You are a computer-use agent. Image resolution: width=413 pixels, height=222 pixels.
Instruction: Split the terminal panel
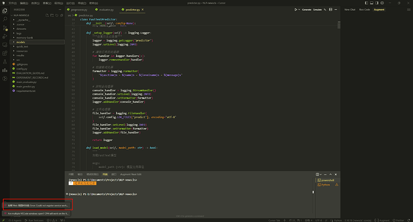click(317, 174)
